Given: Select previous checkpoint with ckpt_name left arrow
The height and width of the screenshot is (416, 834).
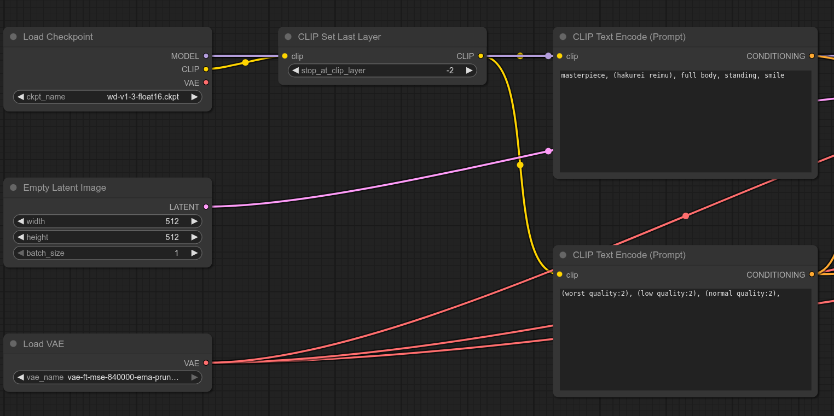Looking at the screenshot, I should click(x=21, y=97).
